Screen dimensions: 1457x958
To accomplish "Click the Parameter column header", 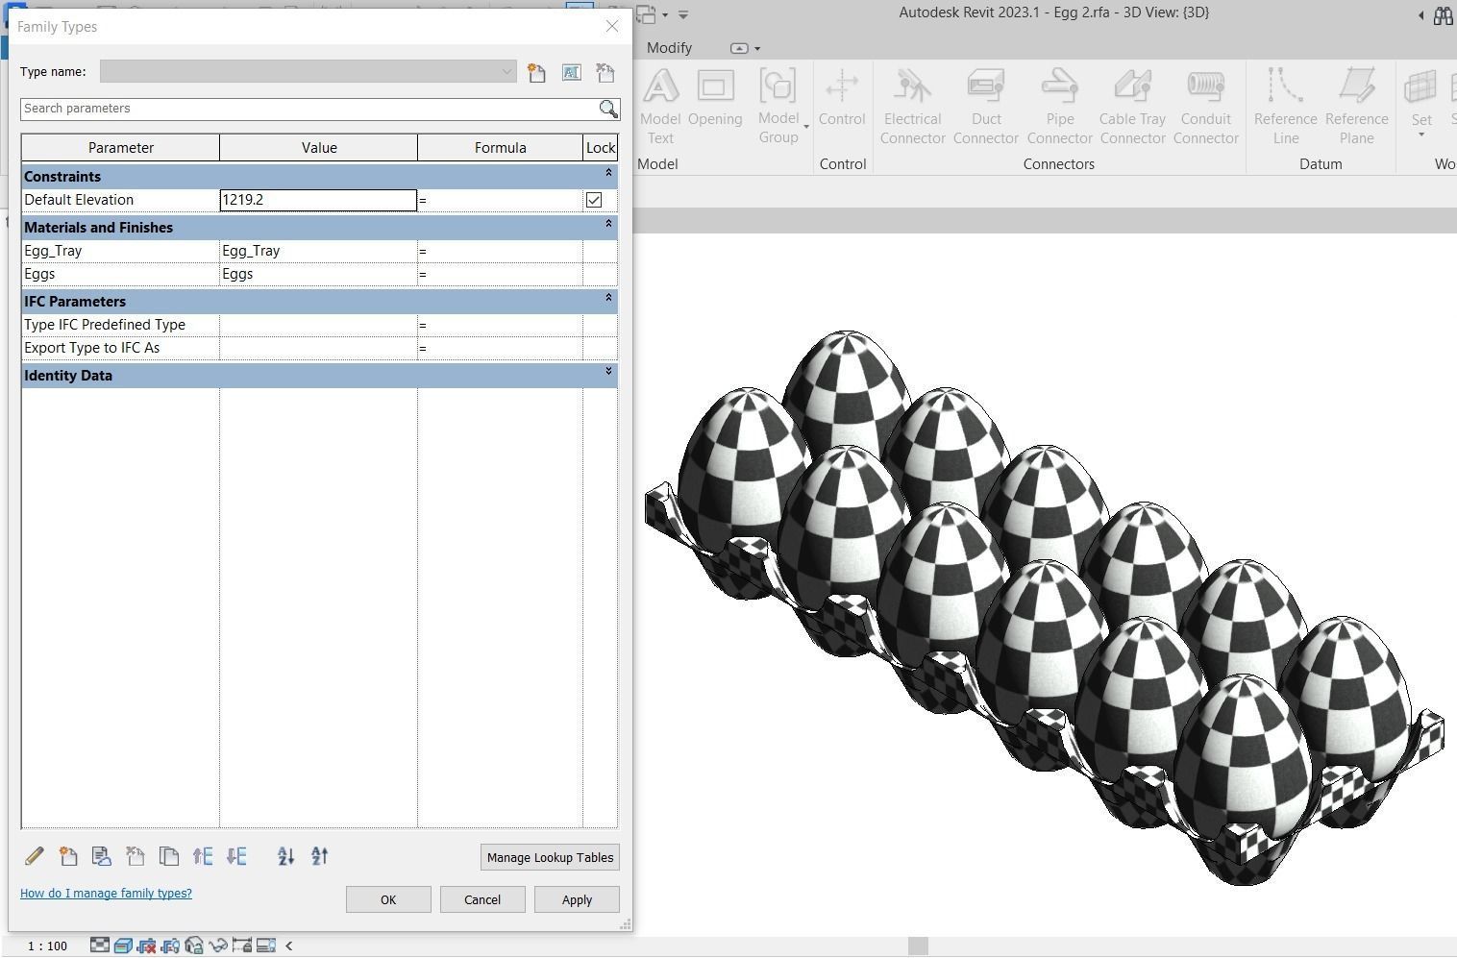I will [x=121, y=148].
